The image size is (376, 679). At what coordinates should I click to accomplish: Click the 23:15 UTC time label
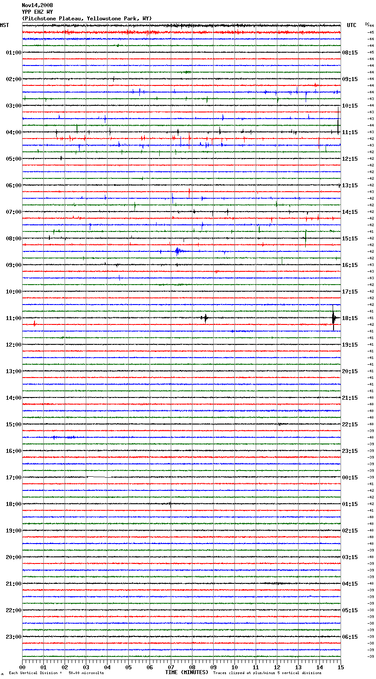[350, 451]
